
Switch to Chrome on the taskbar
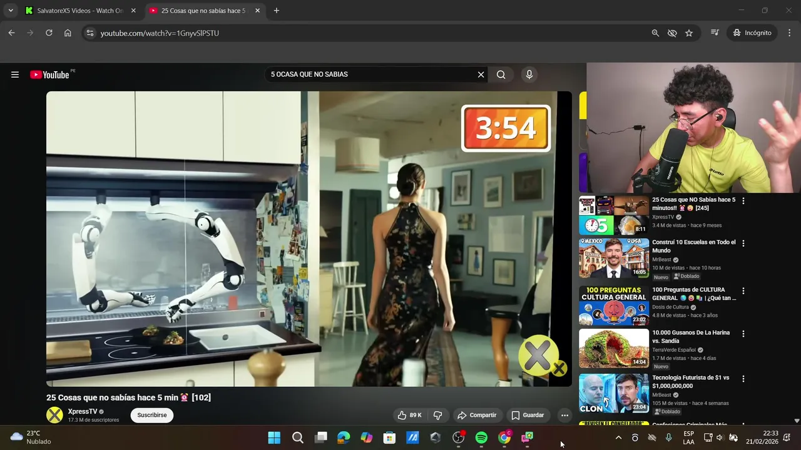click(x=504, y=438)
